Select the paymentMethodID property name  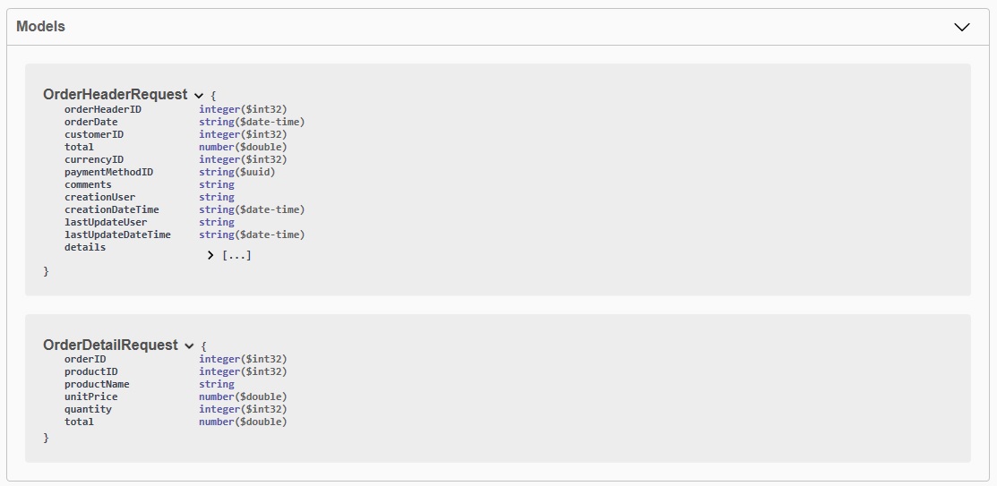(108, 172)
